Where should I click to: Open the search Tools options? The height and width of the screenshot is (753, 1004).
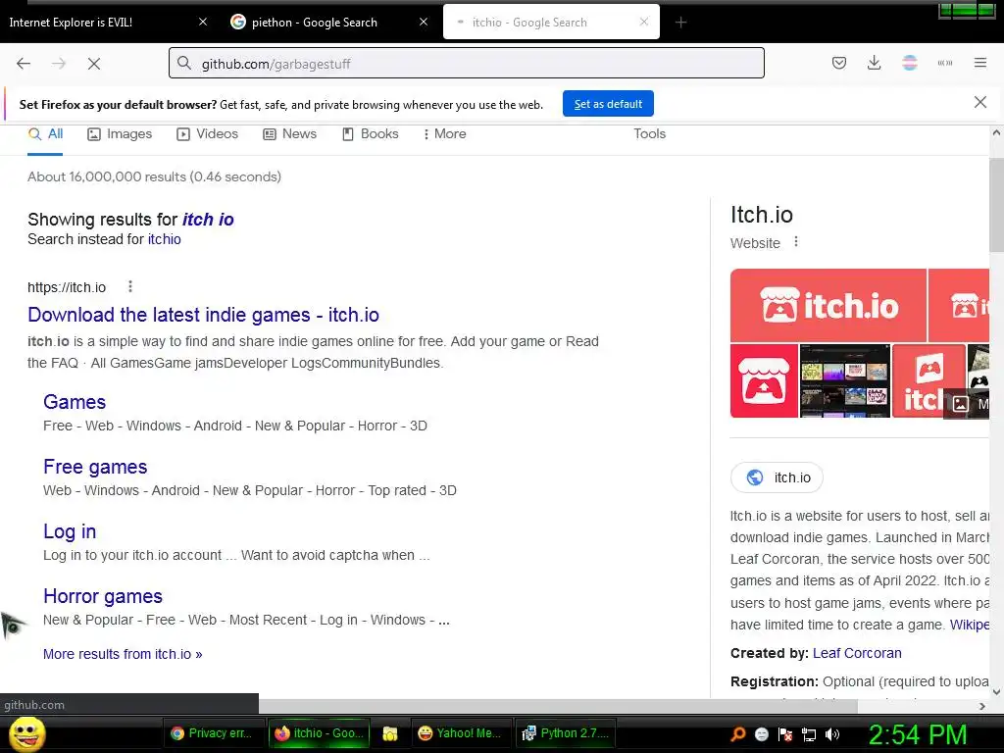click(x=649, y=133)
